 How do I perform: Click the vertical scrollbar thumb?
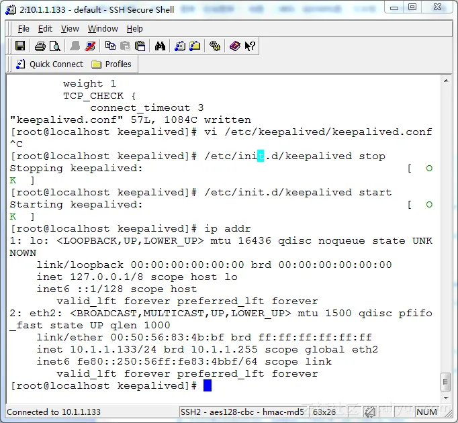pos(445,382)
